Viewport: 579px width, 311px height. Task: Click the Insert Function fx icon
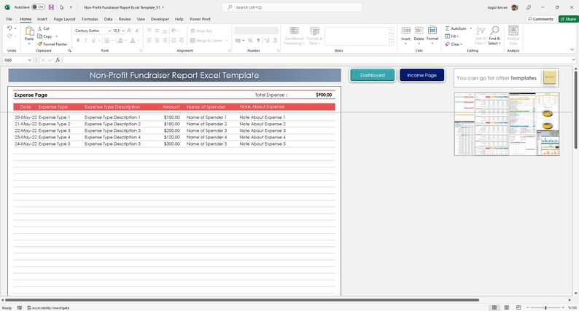(x=58, y=60)
